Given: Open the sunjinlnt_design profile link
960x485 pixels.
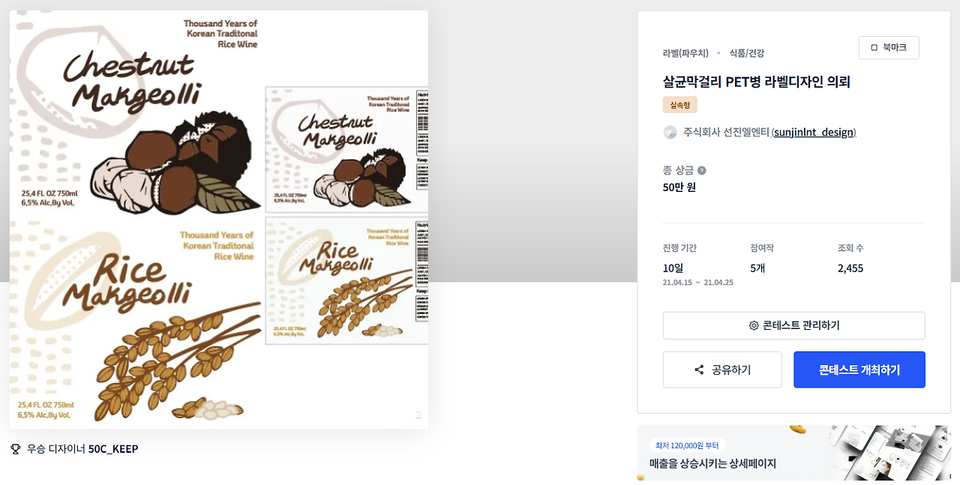Looking at the screenshot, I should click(814, 132).
